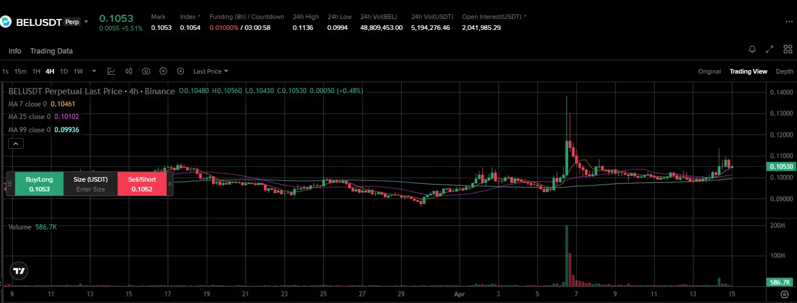Screen dimensions: 797x303
Task: Click the Volume 586.7K legend
Action: 32,227
